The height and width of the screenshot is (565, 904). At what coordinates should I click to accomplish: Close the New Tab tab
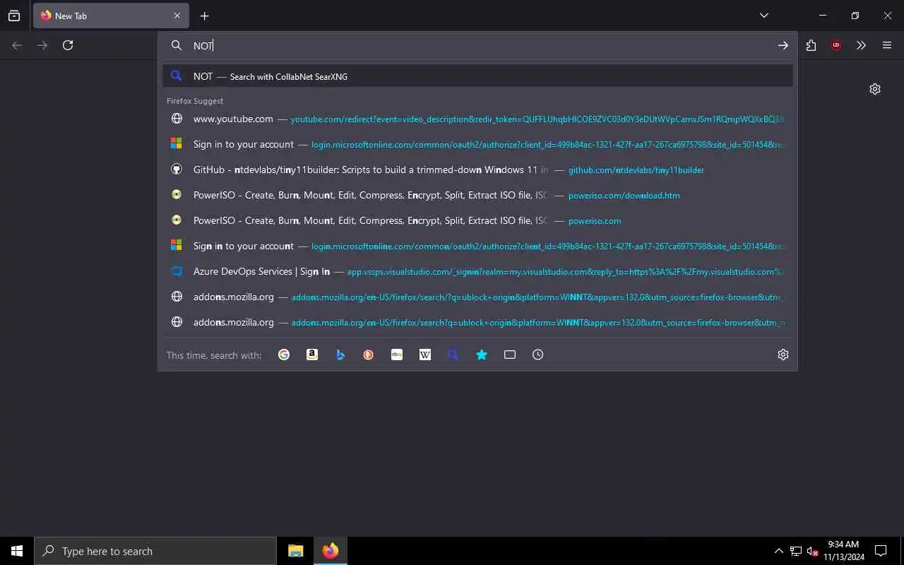[x=177, y=16]
